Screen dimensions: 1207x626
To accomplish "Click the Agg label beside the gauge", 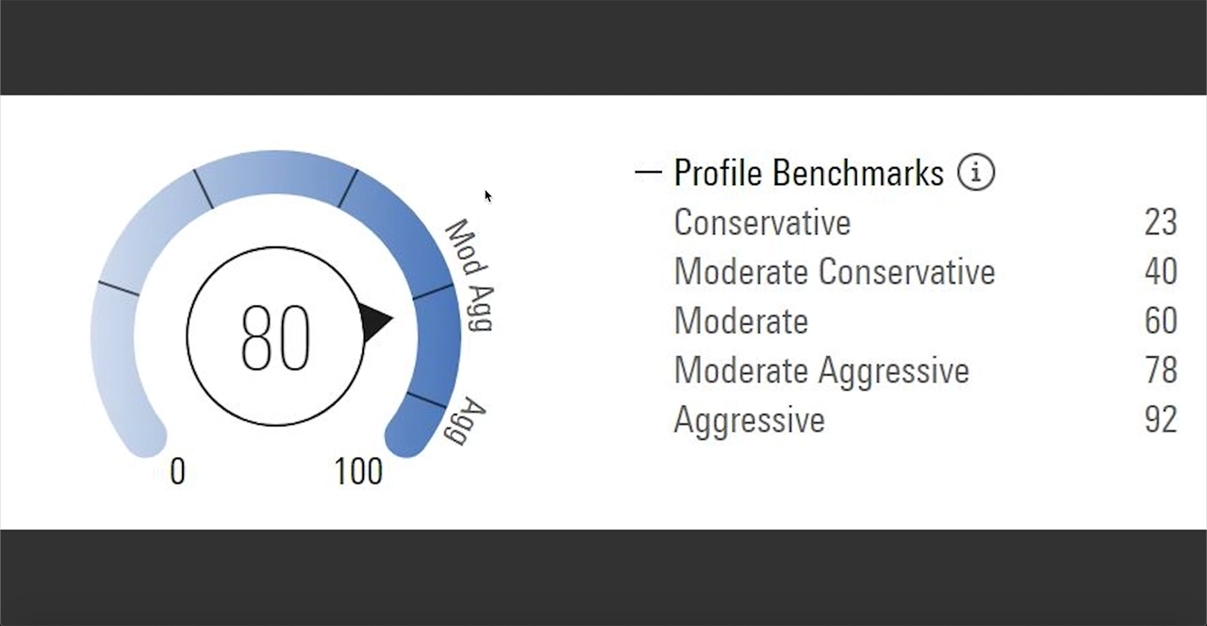I will click(466, 420).
